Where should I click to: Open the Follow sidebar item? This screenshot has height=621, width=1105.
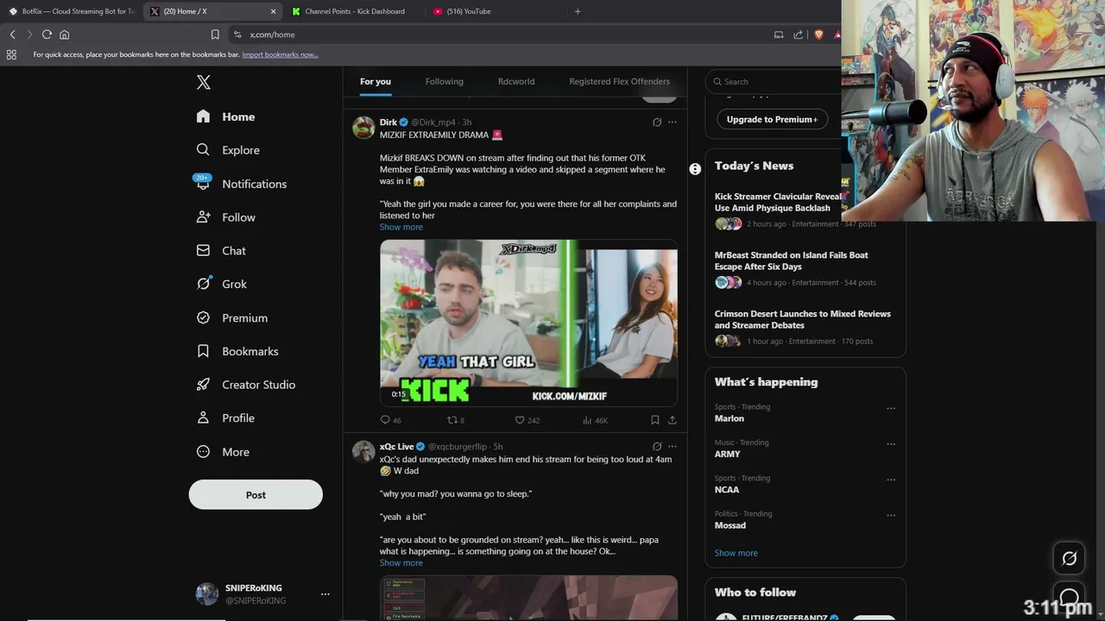[x=225, y=217]
